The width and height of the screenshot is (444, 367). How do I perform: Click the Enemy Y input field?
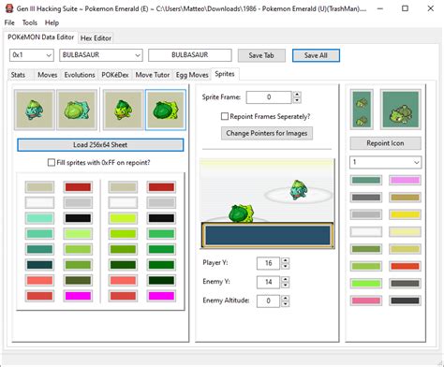pos(268,282)
